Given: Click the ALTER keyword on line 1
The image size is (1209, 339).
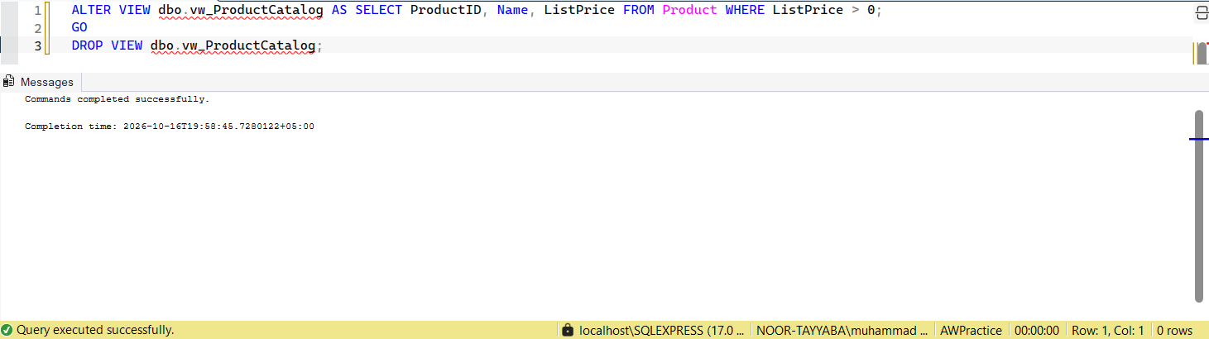Looking at the screenshot, I should (88, 12).
